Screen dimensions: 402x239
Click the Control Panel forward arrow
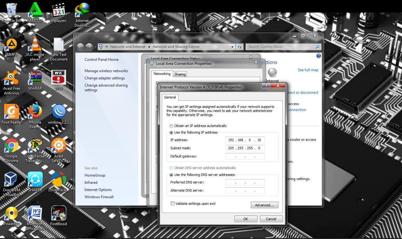(89, 47)
